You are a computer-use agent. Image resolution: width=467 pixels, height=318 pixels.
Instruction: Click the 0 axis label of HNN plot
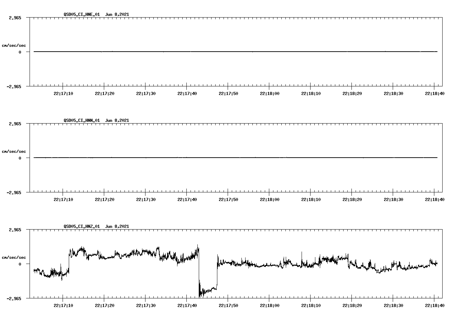20,158
